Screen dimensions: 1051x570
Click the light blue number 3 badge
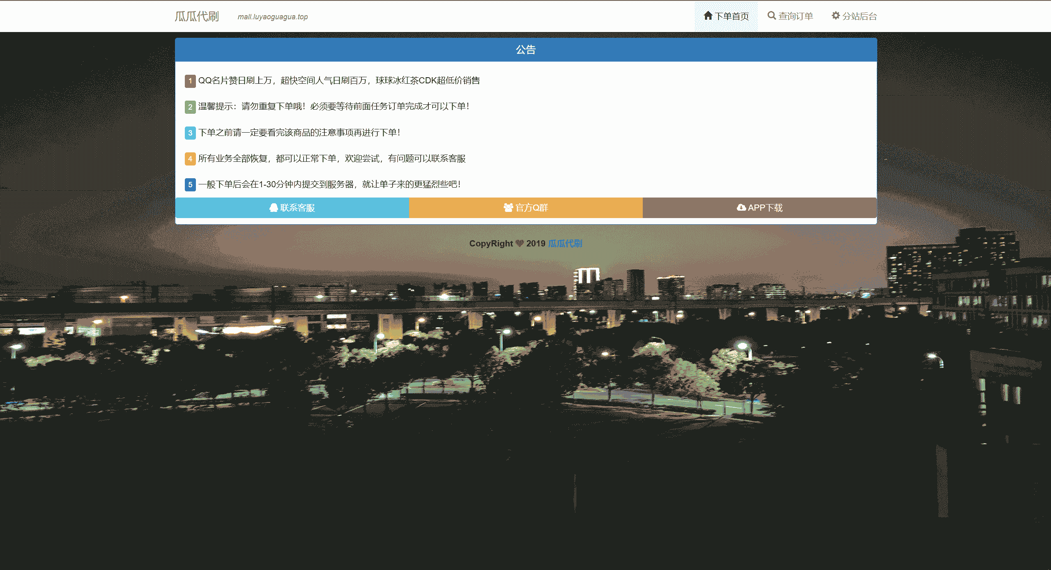190,133
